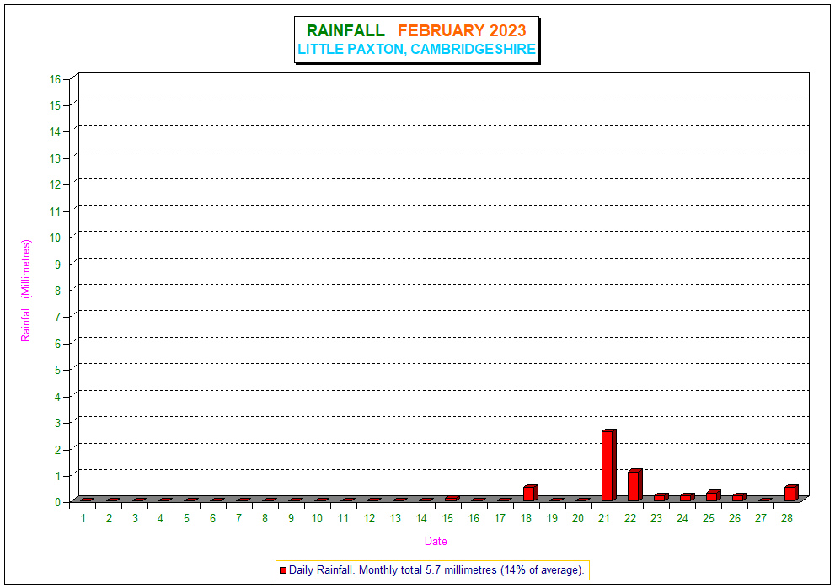The image size is (835, 588).
Task: Click the red bar for date 18
Action: tap(530, 493)
